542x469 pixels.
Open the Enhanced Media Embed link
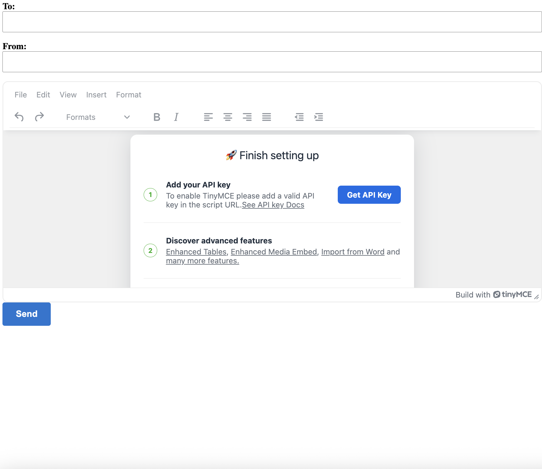274,252
